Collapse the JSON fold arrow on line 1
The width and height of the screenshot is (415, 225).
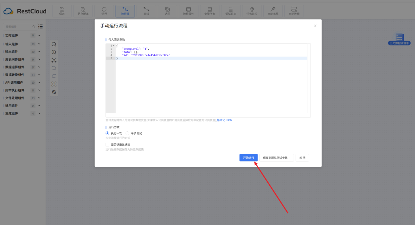pyautogui.click(x=114, y=46)
